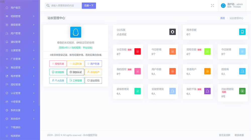This screenshot has width=251, height=140.
Task: Click the fullscreen toggle icon
Action: pos(212,6)
